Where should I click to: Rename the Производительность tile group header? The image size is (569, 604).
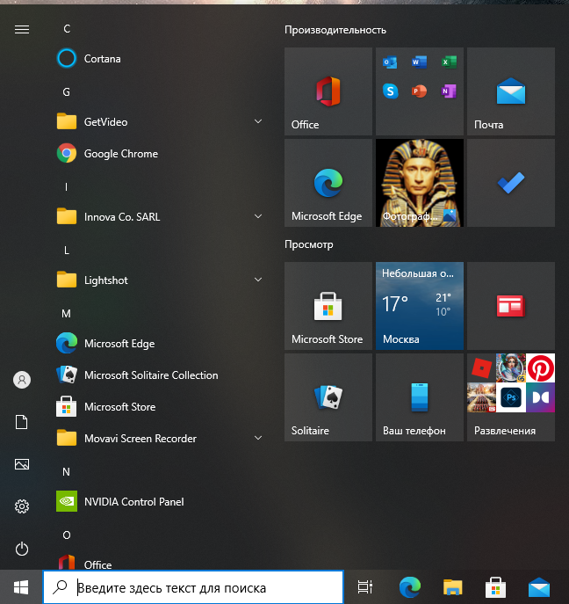click(x=335, y=30)
